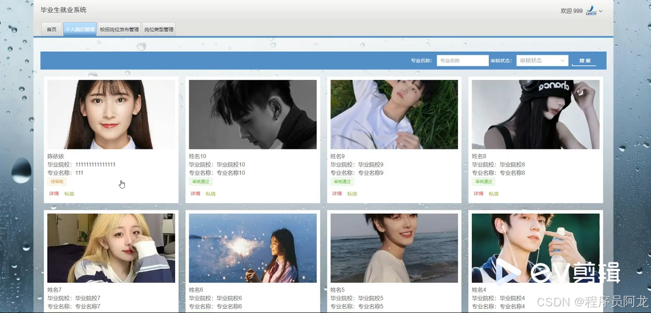This screenshot has height=313, width=651.
Task: Click 审核通过 tag on 姓名8 card
Action: (x=484, y=182)
